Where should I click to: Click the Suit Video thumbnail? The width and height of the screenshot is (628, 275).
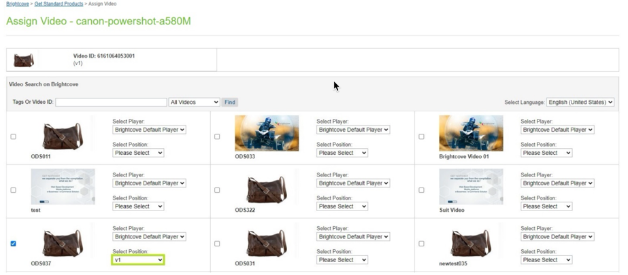point(471,187)
